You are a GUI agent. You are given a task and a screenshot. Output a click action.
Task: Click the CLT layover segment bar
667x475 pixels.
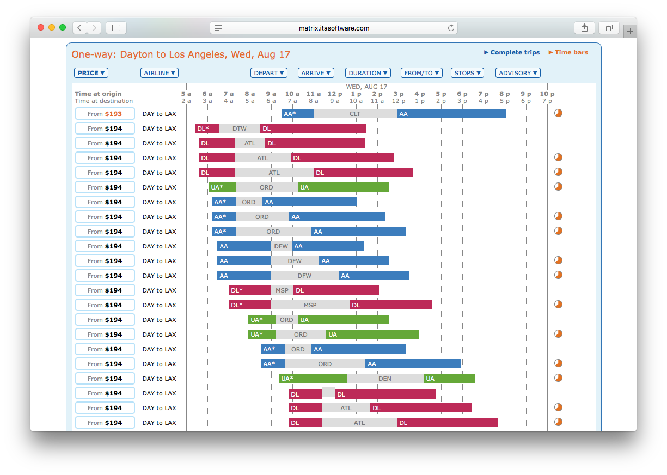356,114
